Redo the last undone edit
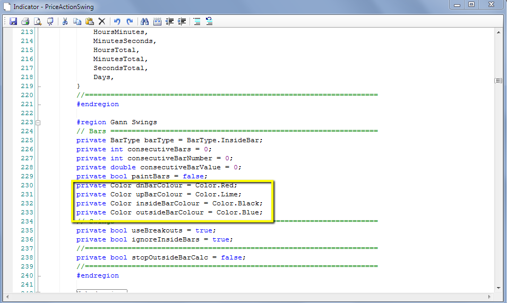Screen dimensions: 507x303 (130, 21)
